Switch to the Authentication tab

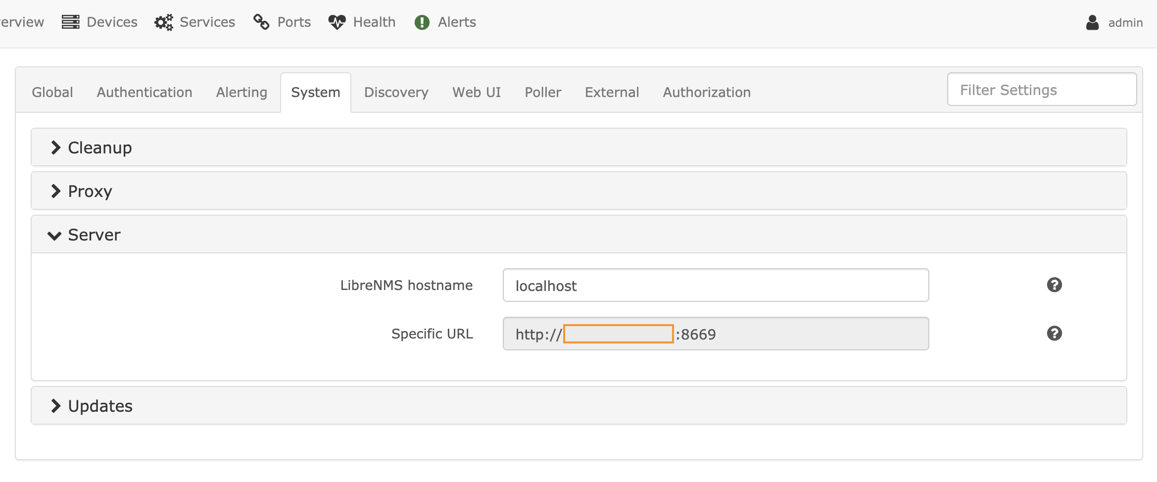[x=145, y=93]
